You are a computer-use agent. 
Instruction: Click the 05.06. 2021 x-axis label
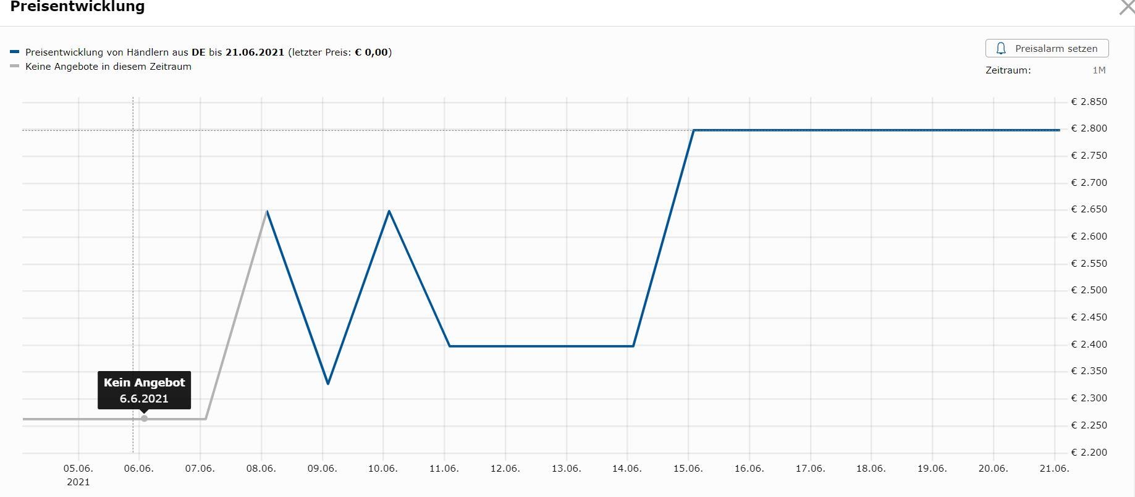(78, 474)
